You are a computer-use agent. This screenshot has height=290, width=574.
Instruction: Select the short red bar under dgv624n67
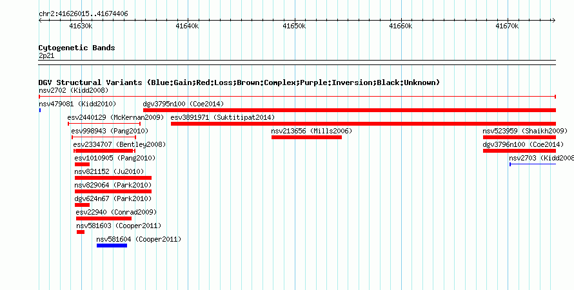pos(82,205)
